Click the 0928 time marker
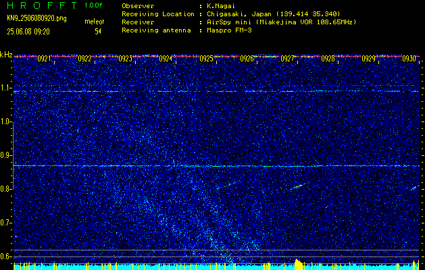The height and width of the screenshot is (270, 425). [328, 59]
